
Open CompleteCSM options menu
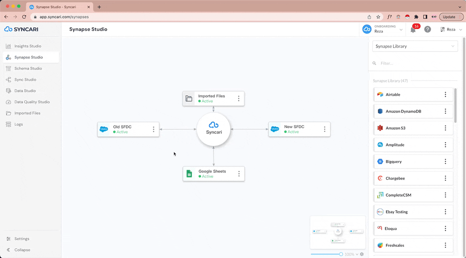tap(445, 195)
